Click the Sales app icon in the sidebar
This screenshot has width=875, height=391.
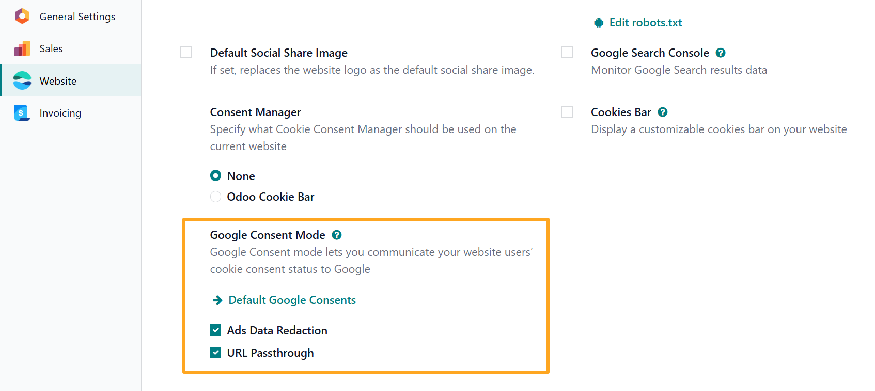click(22, 48)
